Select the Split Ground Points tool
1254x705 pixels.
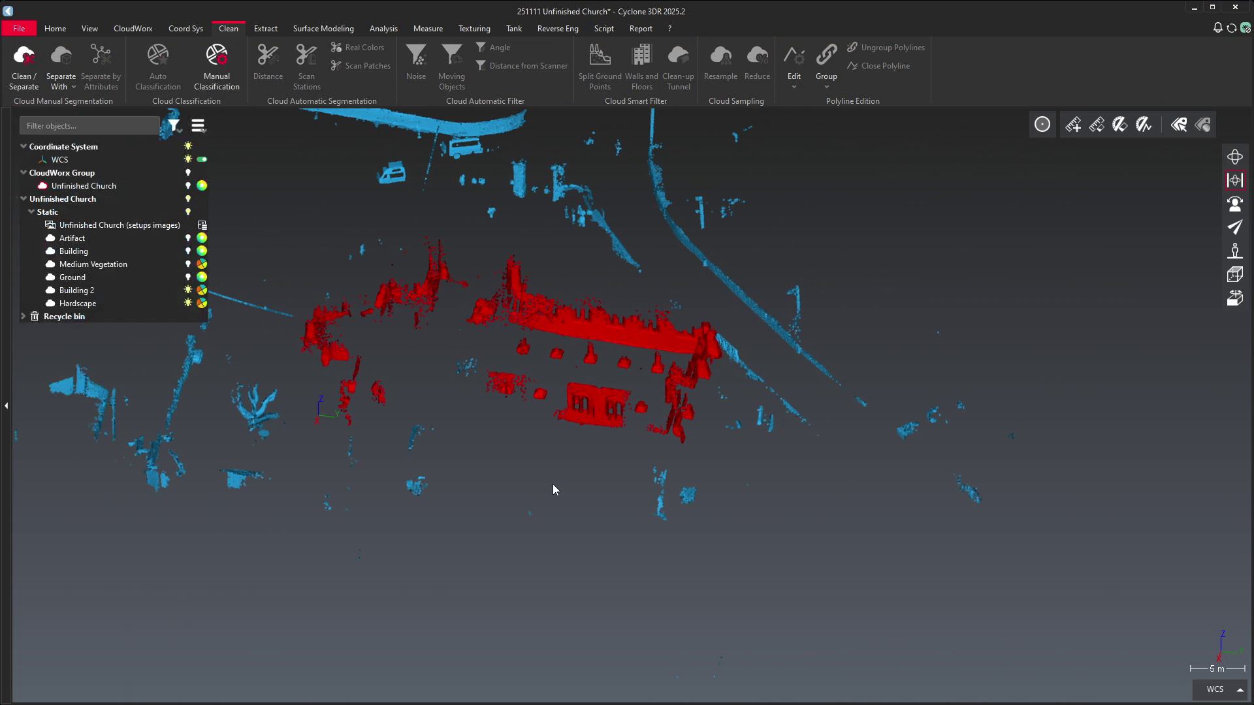click(x=600, y=66)
